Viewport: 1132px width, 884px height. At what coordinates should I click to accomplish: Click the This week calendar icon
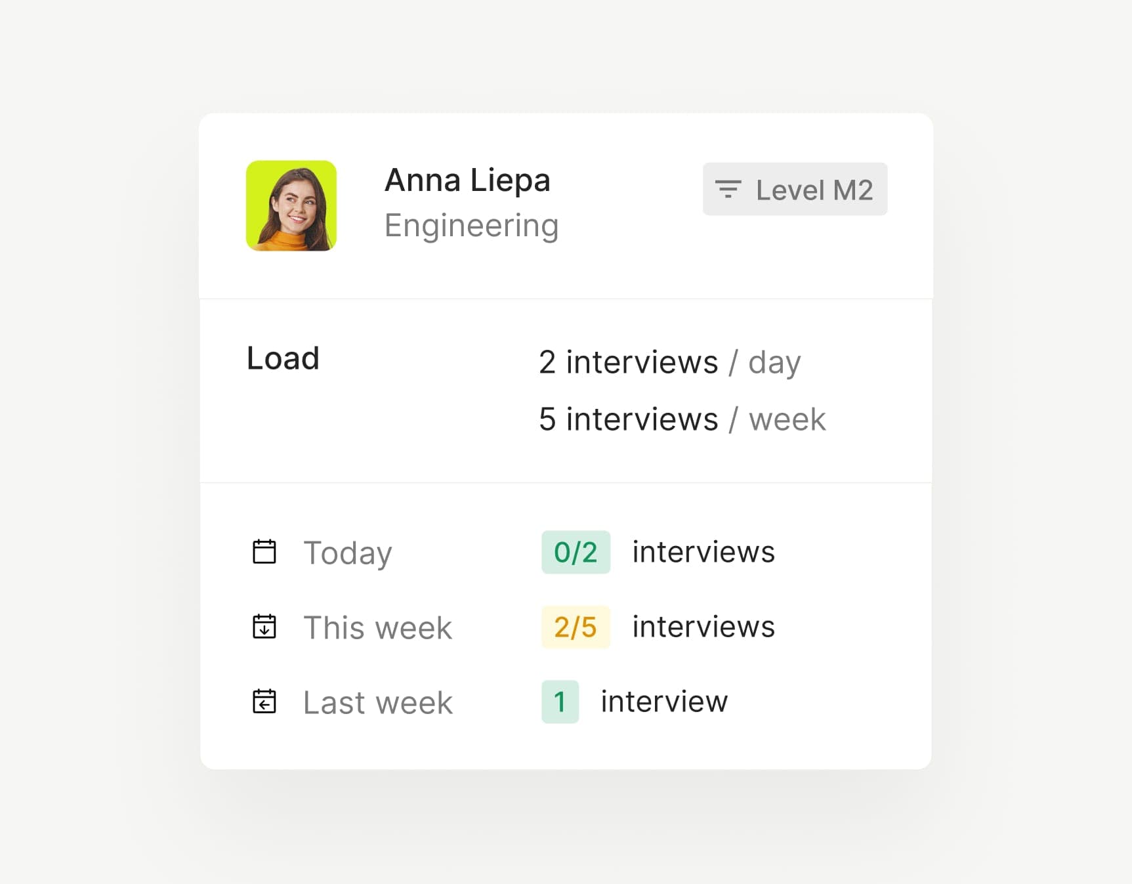(x=264, y=626)
